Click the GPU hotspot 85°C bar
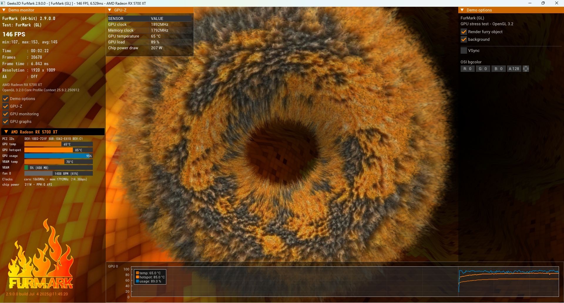564x303 pixels. pos(58,150)
